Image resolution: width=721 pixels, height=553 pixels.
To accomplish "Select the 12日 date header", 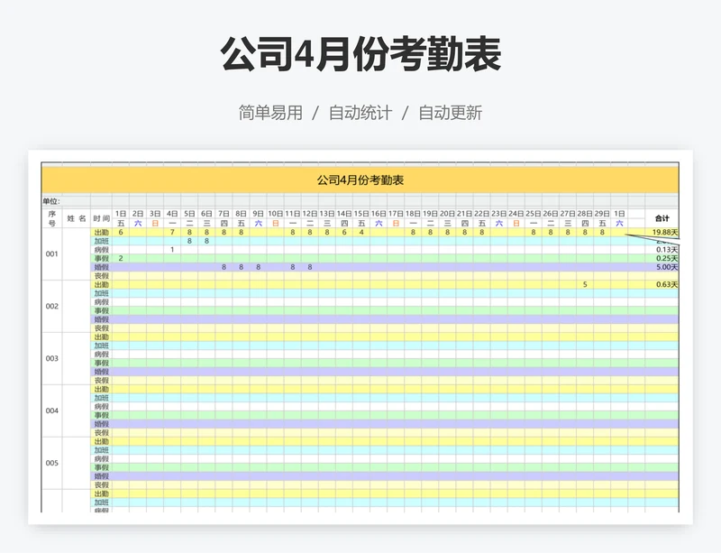I will (310, 214).
